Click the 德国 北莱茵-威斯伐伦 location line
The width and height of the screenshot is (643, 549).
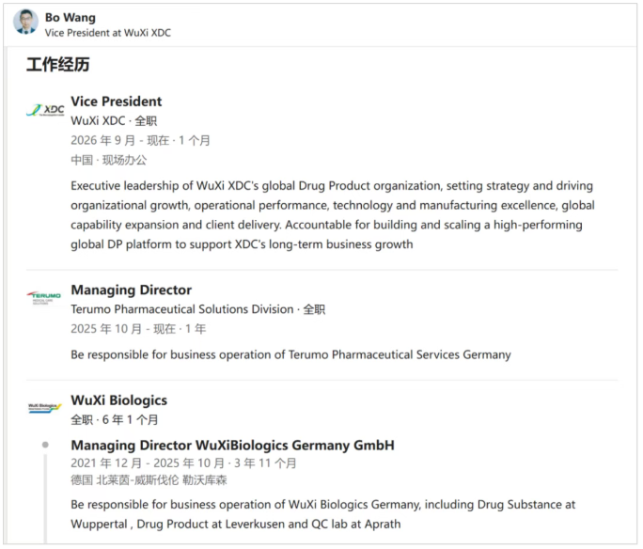click(149, 480)
